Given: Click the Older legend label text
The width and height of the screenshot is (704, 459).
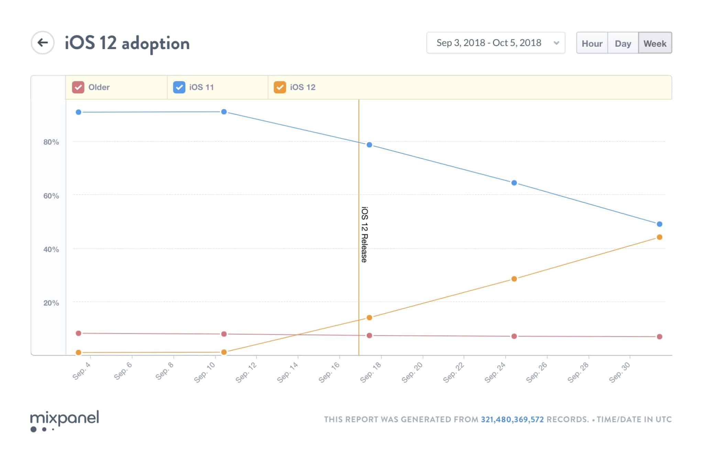Looking at the screenshot, I should pos(99,87).
